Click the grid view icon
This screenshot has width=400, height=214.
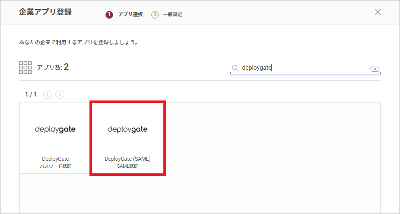click(x=26, y=68)
